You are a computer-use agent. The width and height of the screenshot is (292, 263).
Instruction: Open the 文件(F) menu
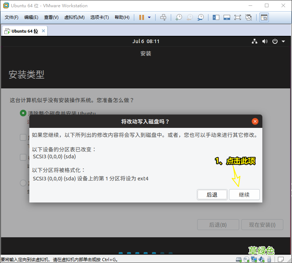(11, 17)
